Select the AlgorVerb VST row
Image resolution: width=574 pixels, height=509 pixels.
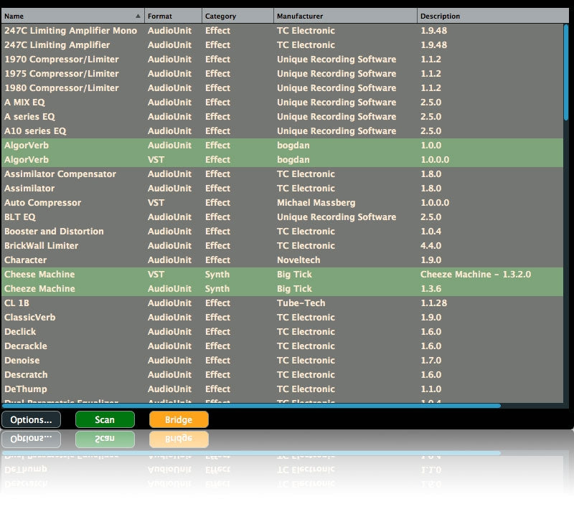tap(282, 159)
